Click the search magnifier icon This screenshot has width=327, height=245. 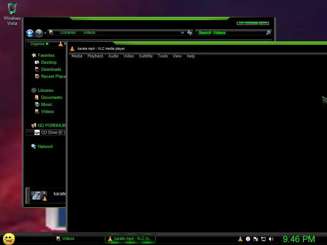pyautogui.click(x=268, y=33)
